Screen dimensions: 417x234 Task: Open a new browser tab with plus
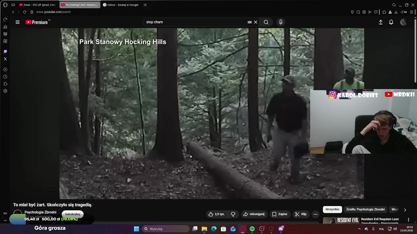pos(145,5)
